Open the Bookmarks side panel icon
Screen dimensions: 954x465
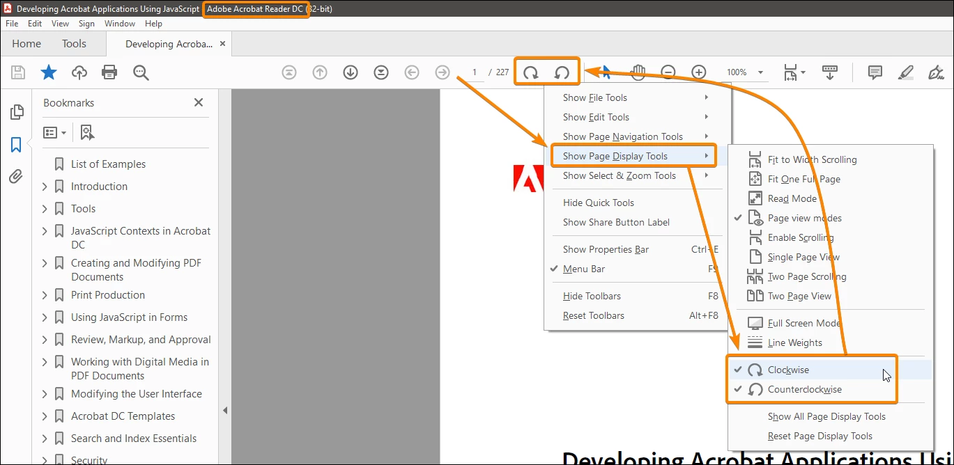(x=16, y=145)
